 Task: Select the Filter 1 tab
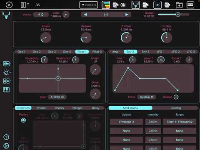pyautogui.click(x=82, y=52)
